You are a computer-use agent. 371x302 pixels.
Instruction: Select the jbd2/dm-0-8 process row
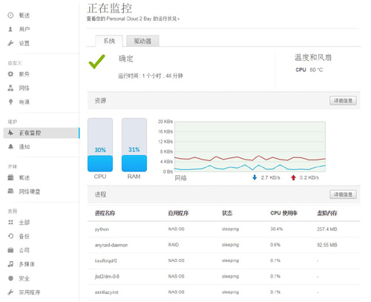223,276
